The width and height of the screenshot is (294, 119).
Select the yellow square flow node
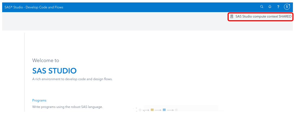[x=152, y=110]
